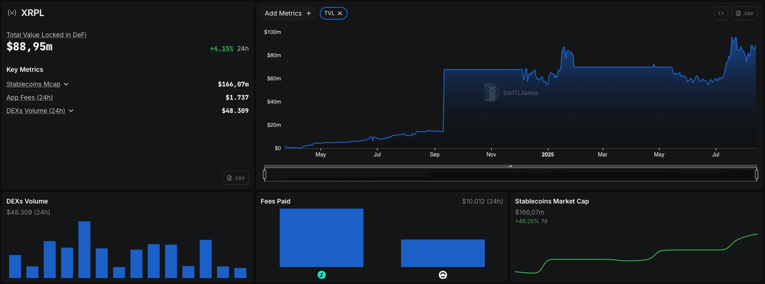
Task: Click the Fees Paid panel heading
Action: pyautogui.click(x=276, y=201)
